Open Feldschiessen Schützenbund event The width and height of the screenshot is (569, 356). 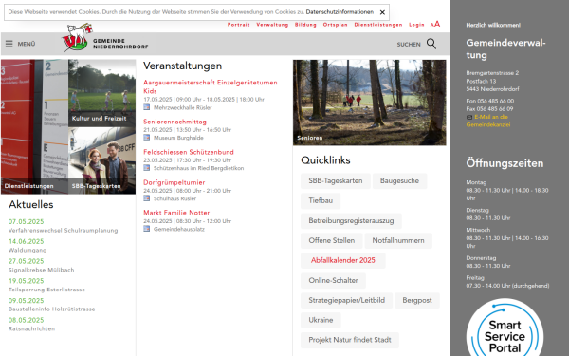pos(189,152)
